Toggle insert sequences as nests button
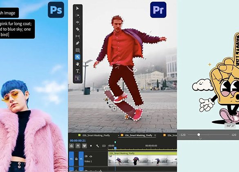Viewport: 239px width, 172px height. pos(71,146)
